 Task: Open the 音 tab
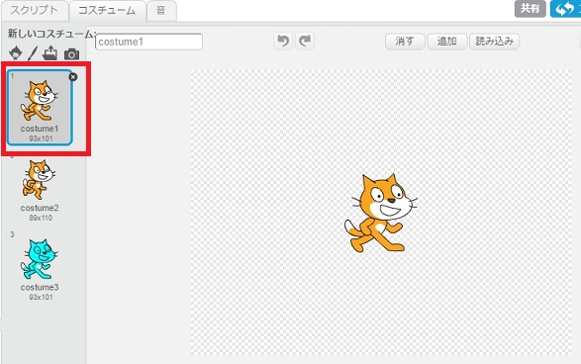point(161,10)
